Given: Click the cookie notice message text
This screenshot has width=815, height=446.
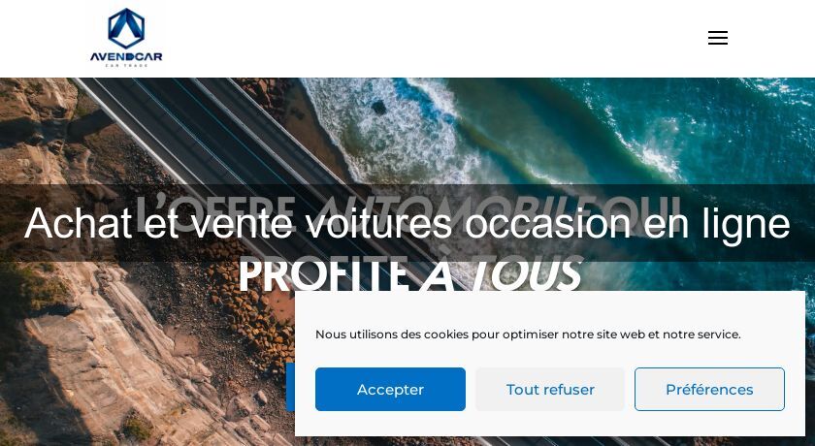Looking at the screenshot, I should pos(528,334).
